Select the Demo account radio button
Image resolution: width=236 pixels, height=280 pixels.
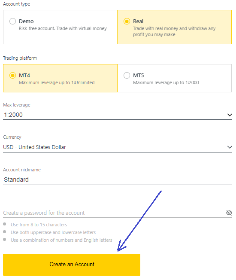tap(13, 21)
